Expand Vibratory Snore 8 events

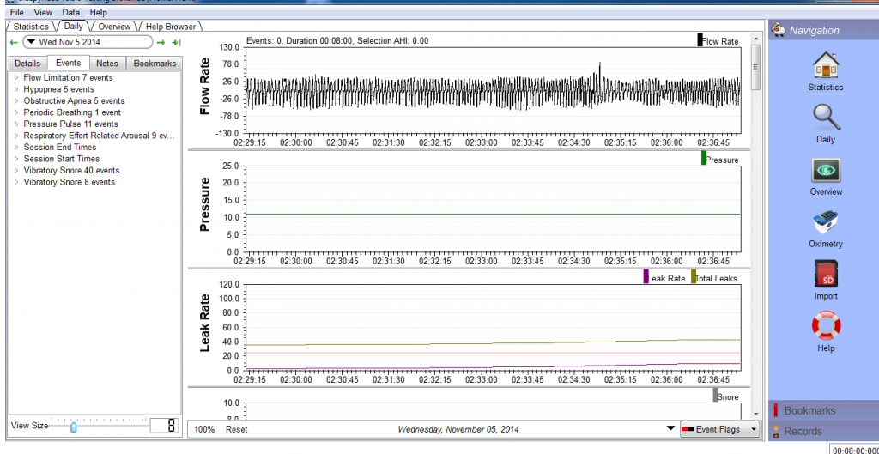(16, 182)
